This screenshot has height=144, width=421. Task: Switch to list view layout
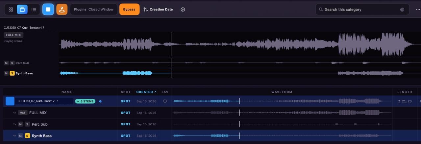click(34, 9)
